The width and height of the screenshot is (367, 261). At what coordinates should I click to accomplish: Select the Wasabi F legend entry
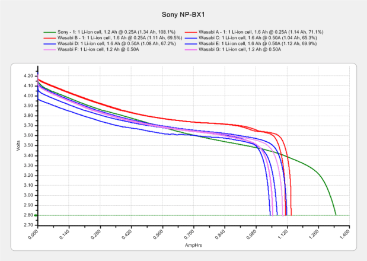point(91,49)
